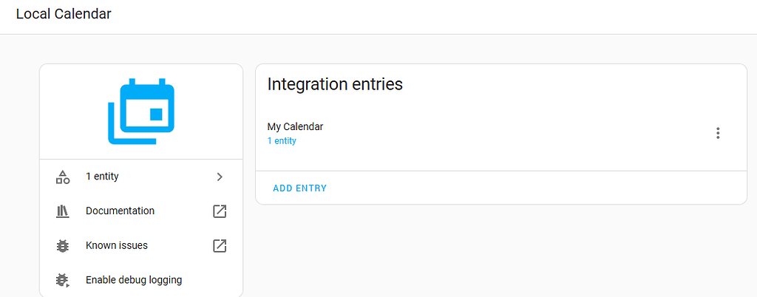Click the debug logging bug icon
This screenshot has width=757, height=297.
pyautogui.click(x=63, y=280)
